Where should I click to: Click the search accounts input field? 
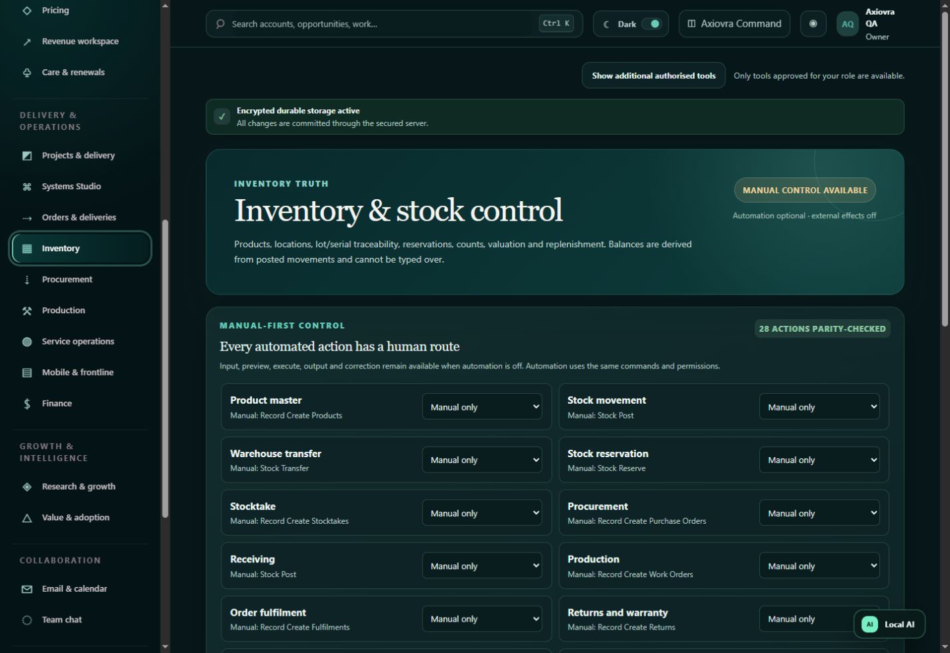[394, 24]
